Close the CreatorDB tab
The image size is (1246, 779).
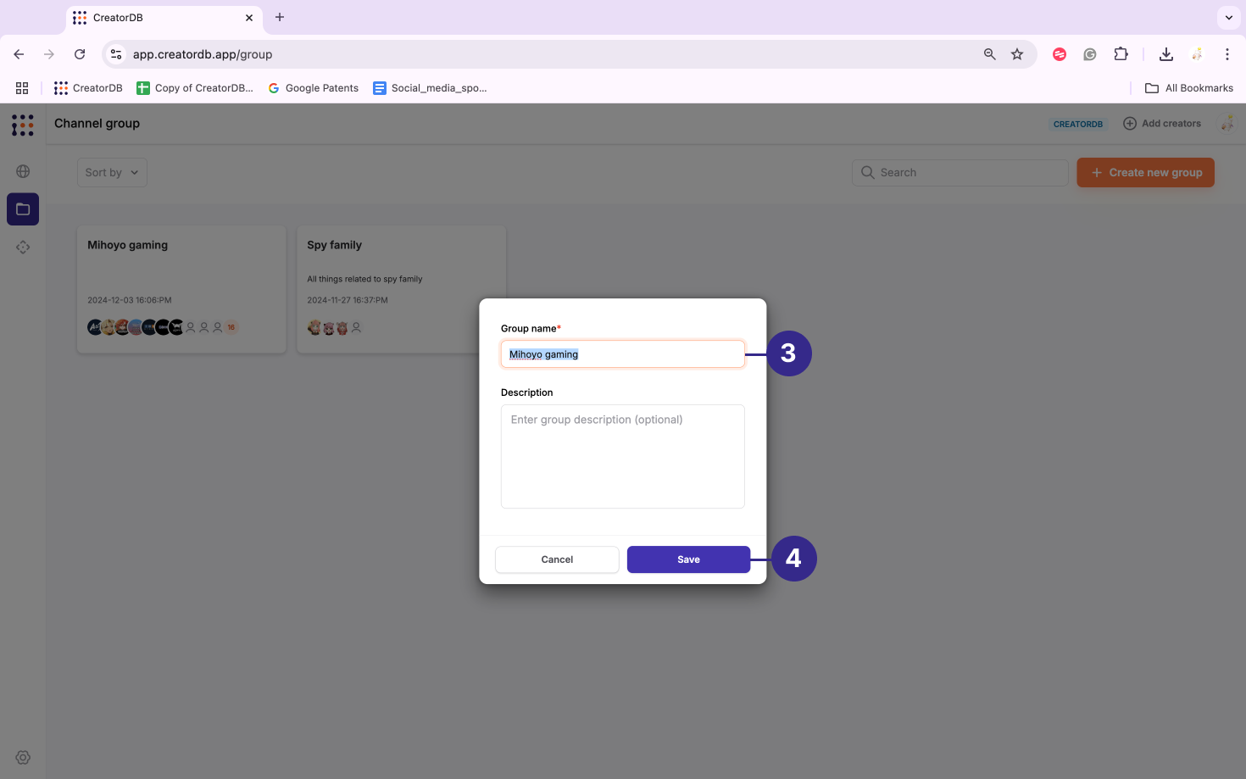[x=249, y=18]
